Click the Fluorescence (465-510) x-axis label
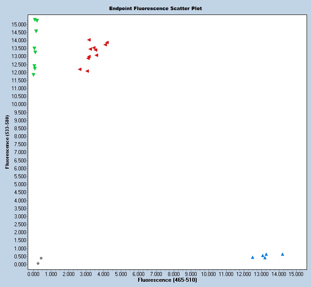This screenshot has height=287, width=311. click(167, 280)
